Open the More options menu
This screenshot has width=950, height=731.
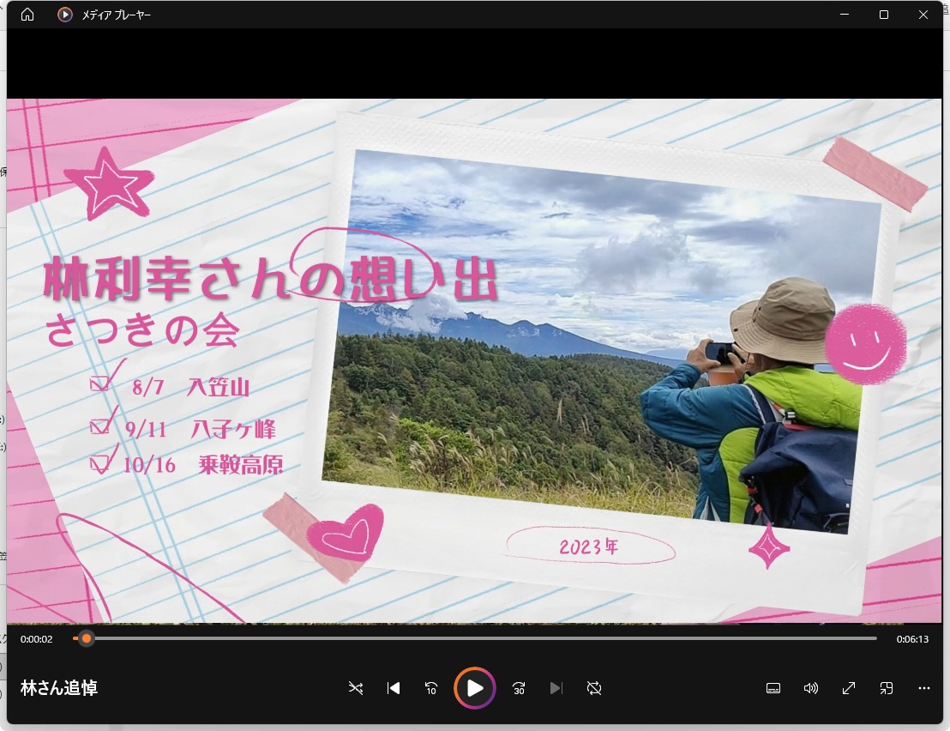tap(923, 688)
